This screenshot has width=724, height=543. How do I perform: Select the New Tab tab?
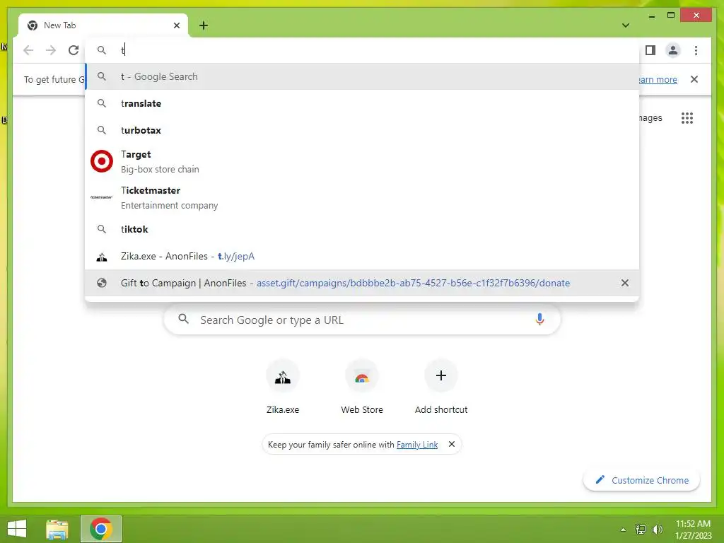pyautogui.click(x=103, y=25)
